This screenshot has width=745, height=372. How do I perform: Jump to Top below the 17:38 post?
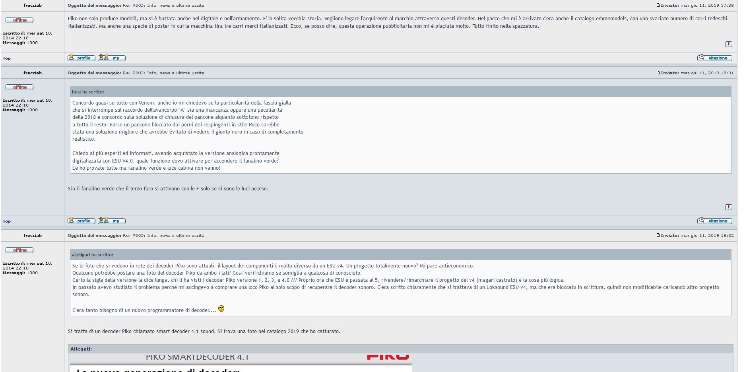[x=7, y=58]
